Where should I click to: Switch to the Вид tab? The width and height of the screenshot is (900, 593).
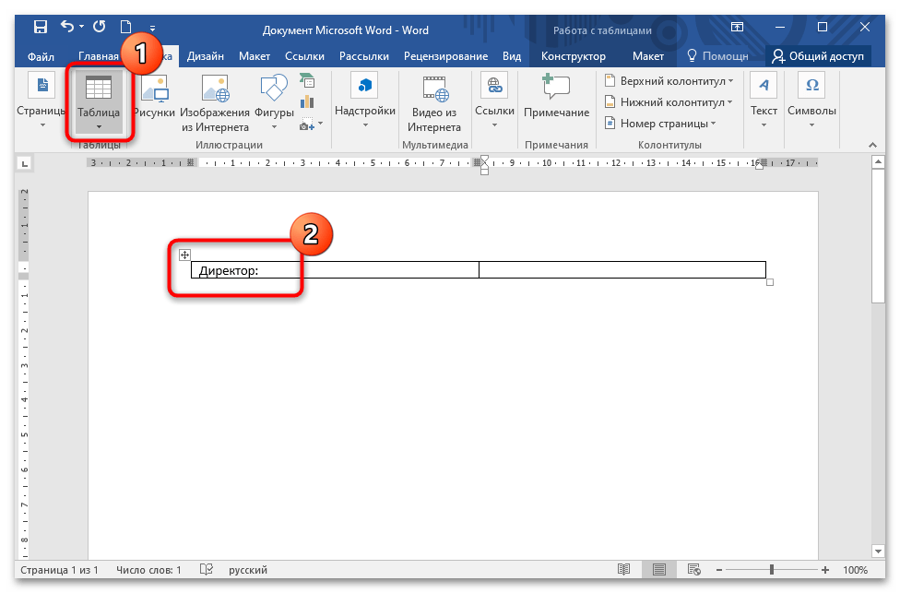coord(512,56)
